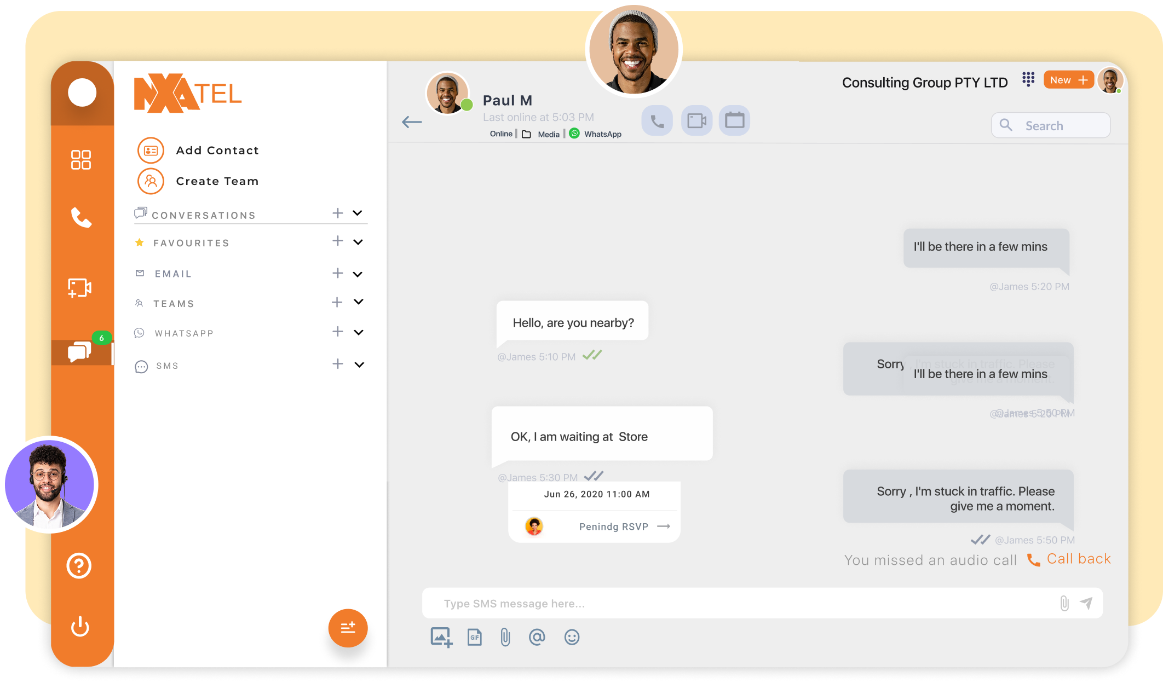
Task: Open the dial pad grid icon
Action: click(x=1028, y=80)
